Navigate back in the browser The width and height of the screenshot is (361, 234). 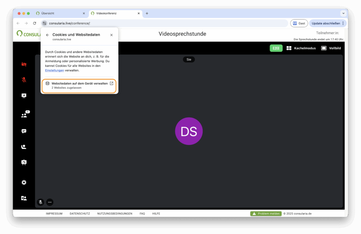18,23
